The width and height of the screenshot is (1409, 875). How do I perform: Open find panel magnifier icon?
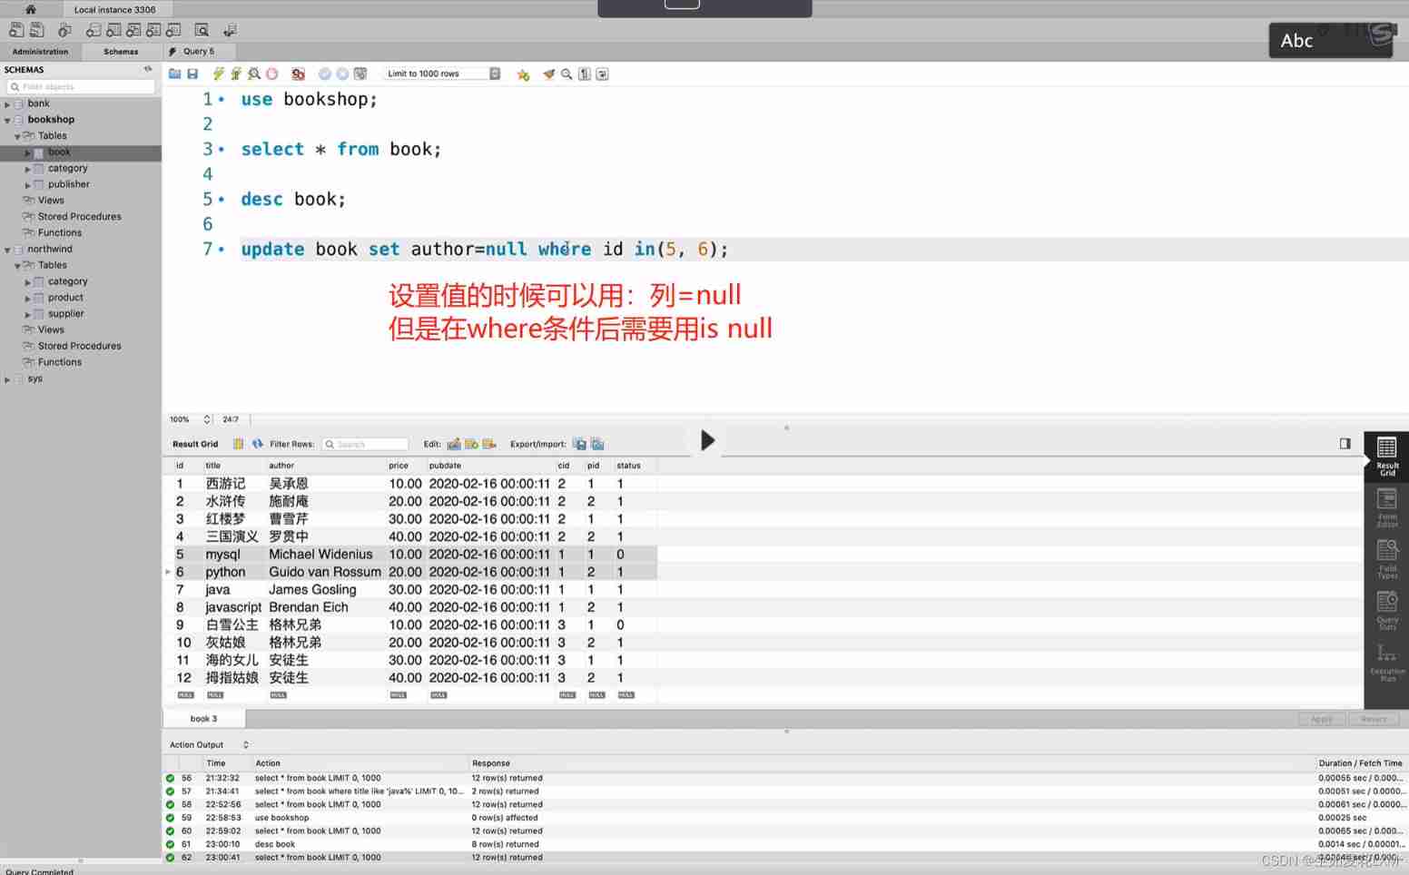567,74
